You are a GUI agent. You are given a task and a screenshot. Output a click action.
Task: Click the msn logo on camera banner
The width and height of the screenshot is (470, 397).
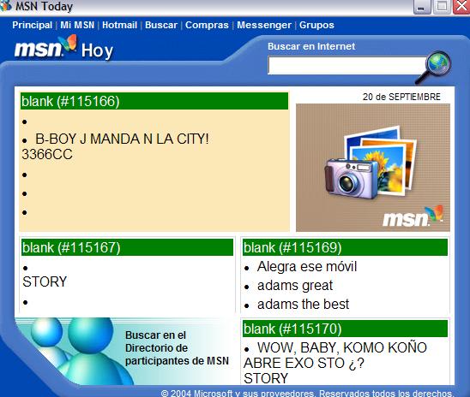point(413,216)
